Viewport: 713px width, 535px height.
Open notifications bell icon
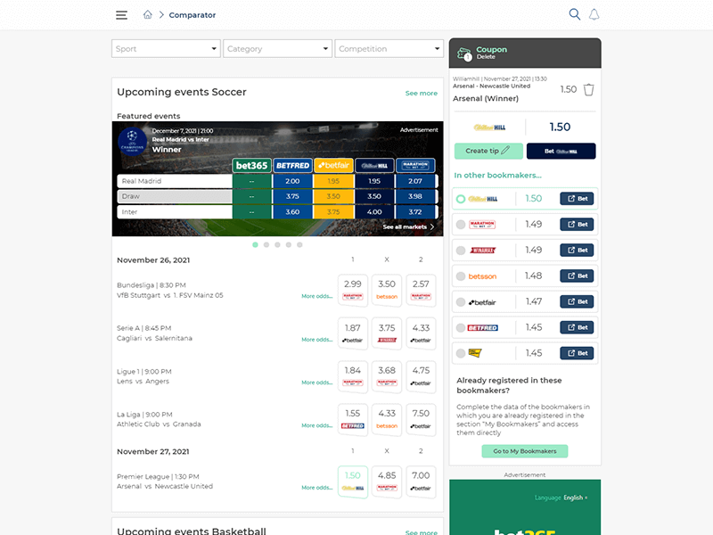point(594,14)
